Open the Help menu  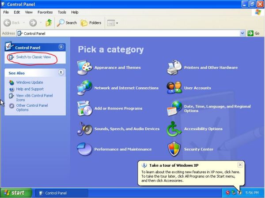[x=75, y=12]
